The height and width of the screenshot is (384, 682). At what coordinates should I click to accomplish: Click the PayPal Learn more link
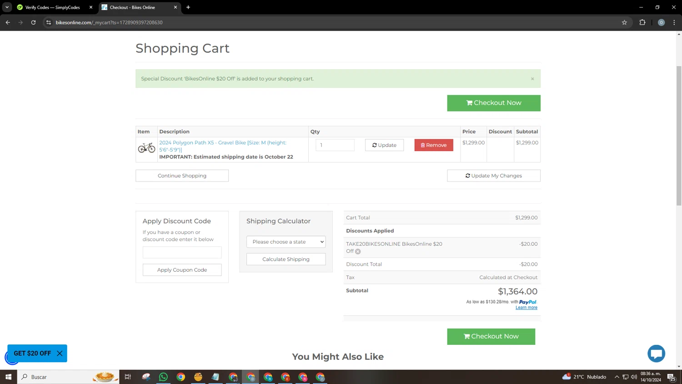click(x=526, y=308)
